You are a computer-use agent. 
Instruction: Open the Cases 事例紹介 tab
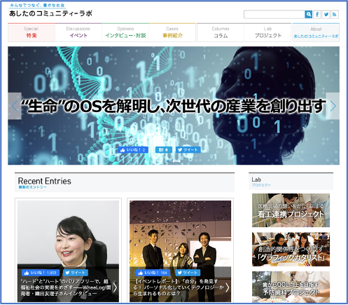pyautogui.click(x=172, y=32)
